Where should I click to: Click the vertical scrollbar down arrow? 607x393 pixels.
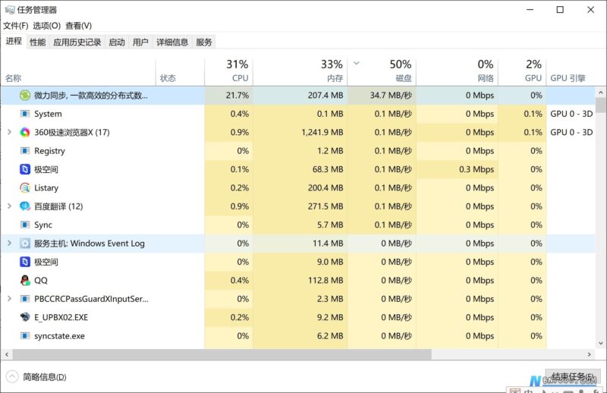pyautogui.click(x=601, y=343)
